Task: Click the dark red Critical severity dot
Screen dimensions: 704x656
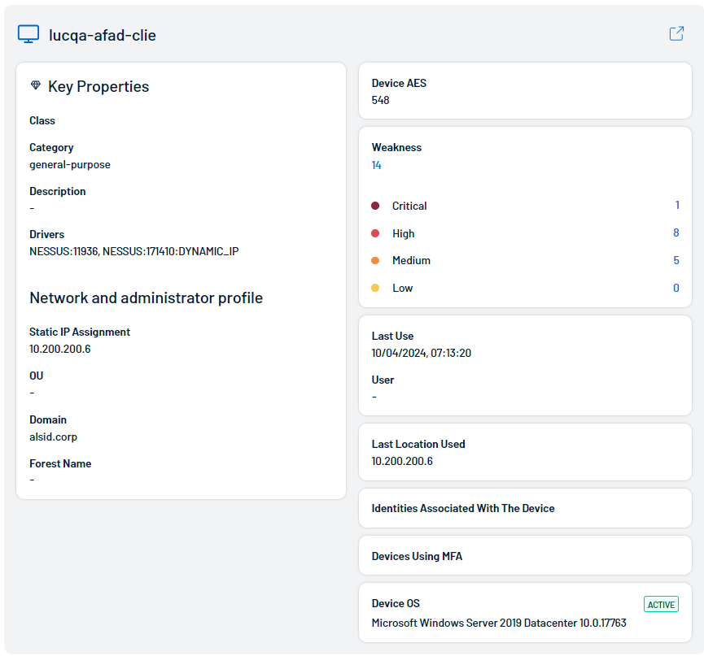Action: pos(375,206)
